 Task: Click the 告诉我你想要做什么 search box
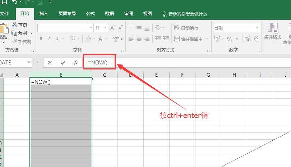click(x=185, y=14)
